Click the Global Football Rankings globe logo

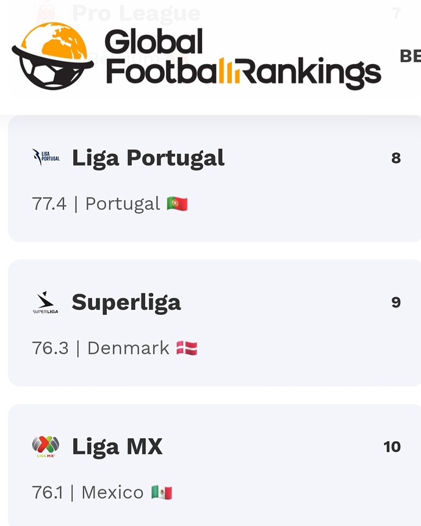pyautogui.click(x=52, y=57)
